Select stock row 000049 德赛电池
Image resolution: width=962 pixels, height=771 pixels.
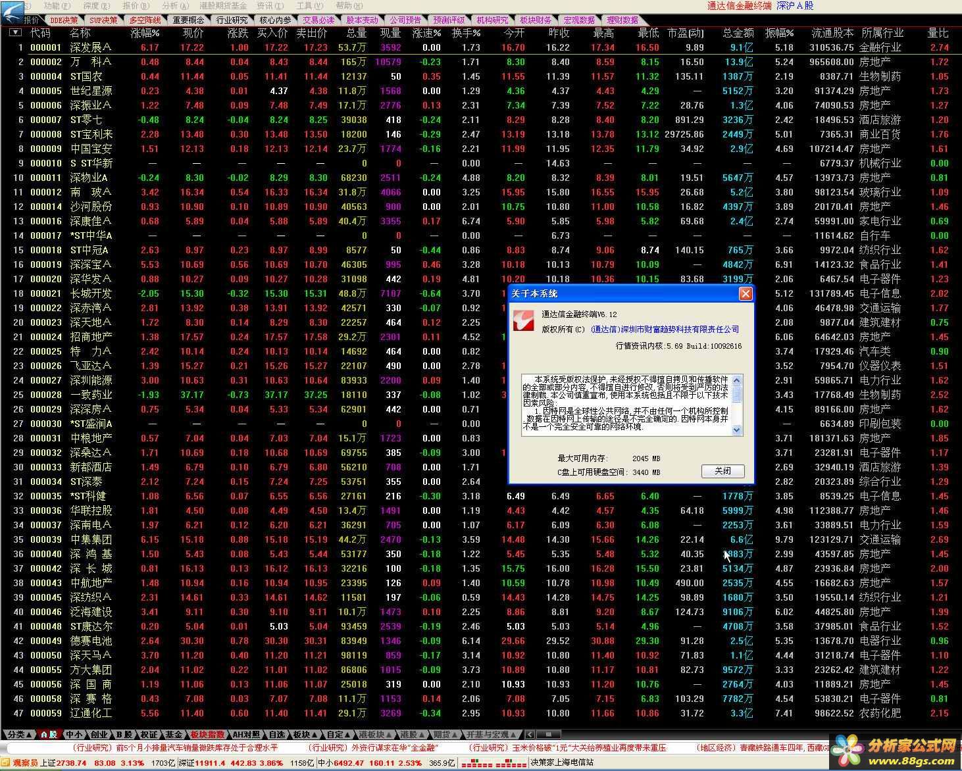480,641
